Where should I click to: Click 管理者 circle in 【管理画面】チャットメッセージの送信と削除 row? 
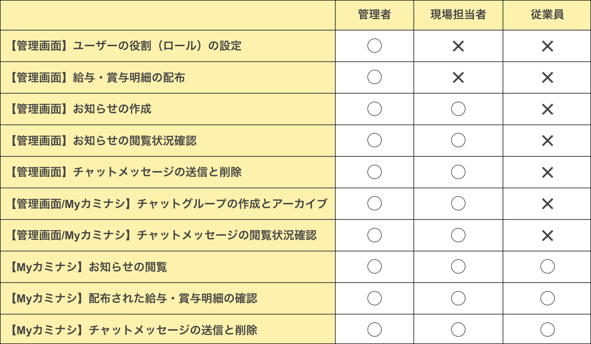coord(375,172)
